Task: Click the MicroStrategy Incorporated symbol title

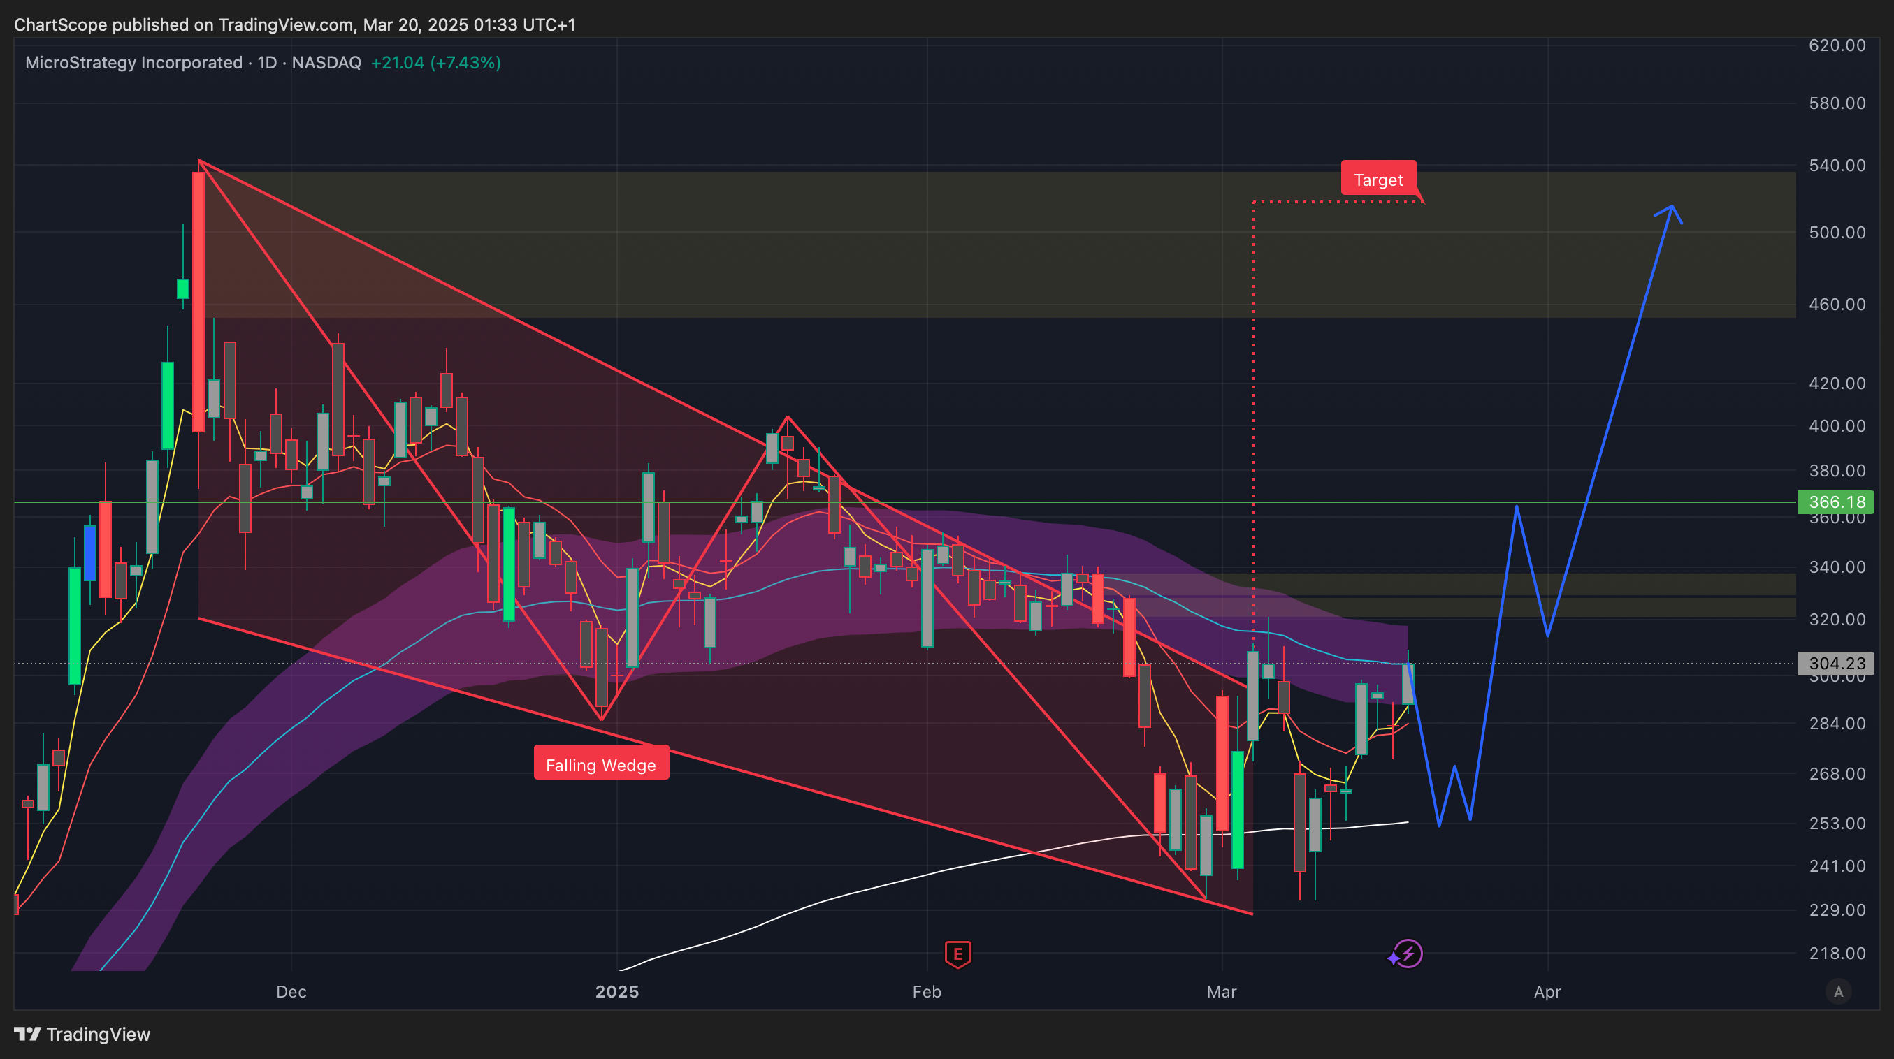Action: [x=133, y=62]
